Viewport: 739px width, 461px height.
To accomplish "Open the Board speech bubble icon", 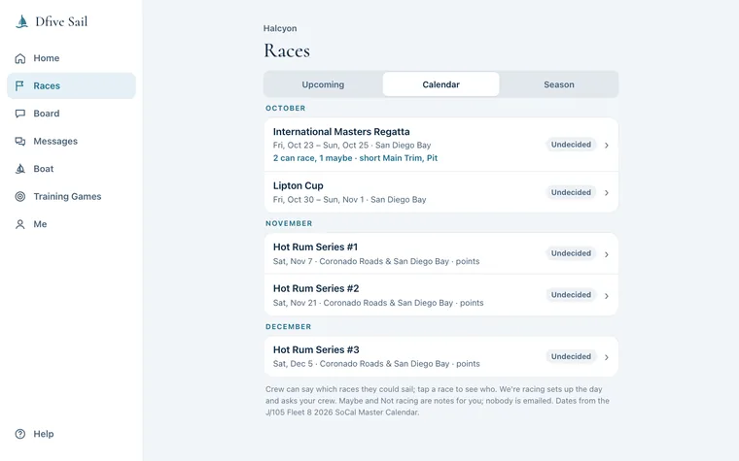I will tap(20, 114).
